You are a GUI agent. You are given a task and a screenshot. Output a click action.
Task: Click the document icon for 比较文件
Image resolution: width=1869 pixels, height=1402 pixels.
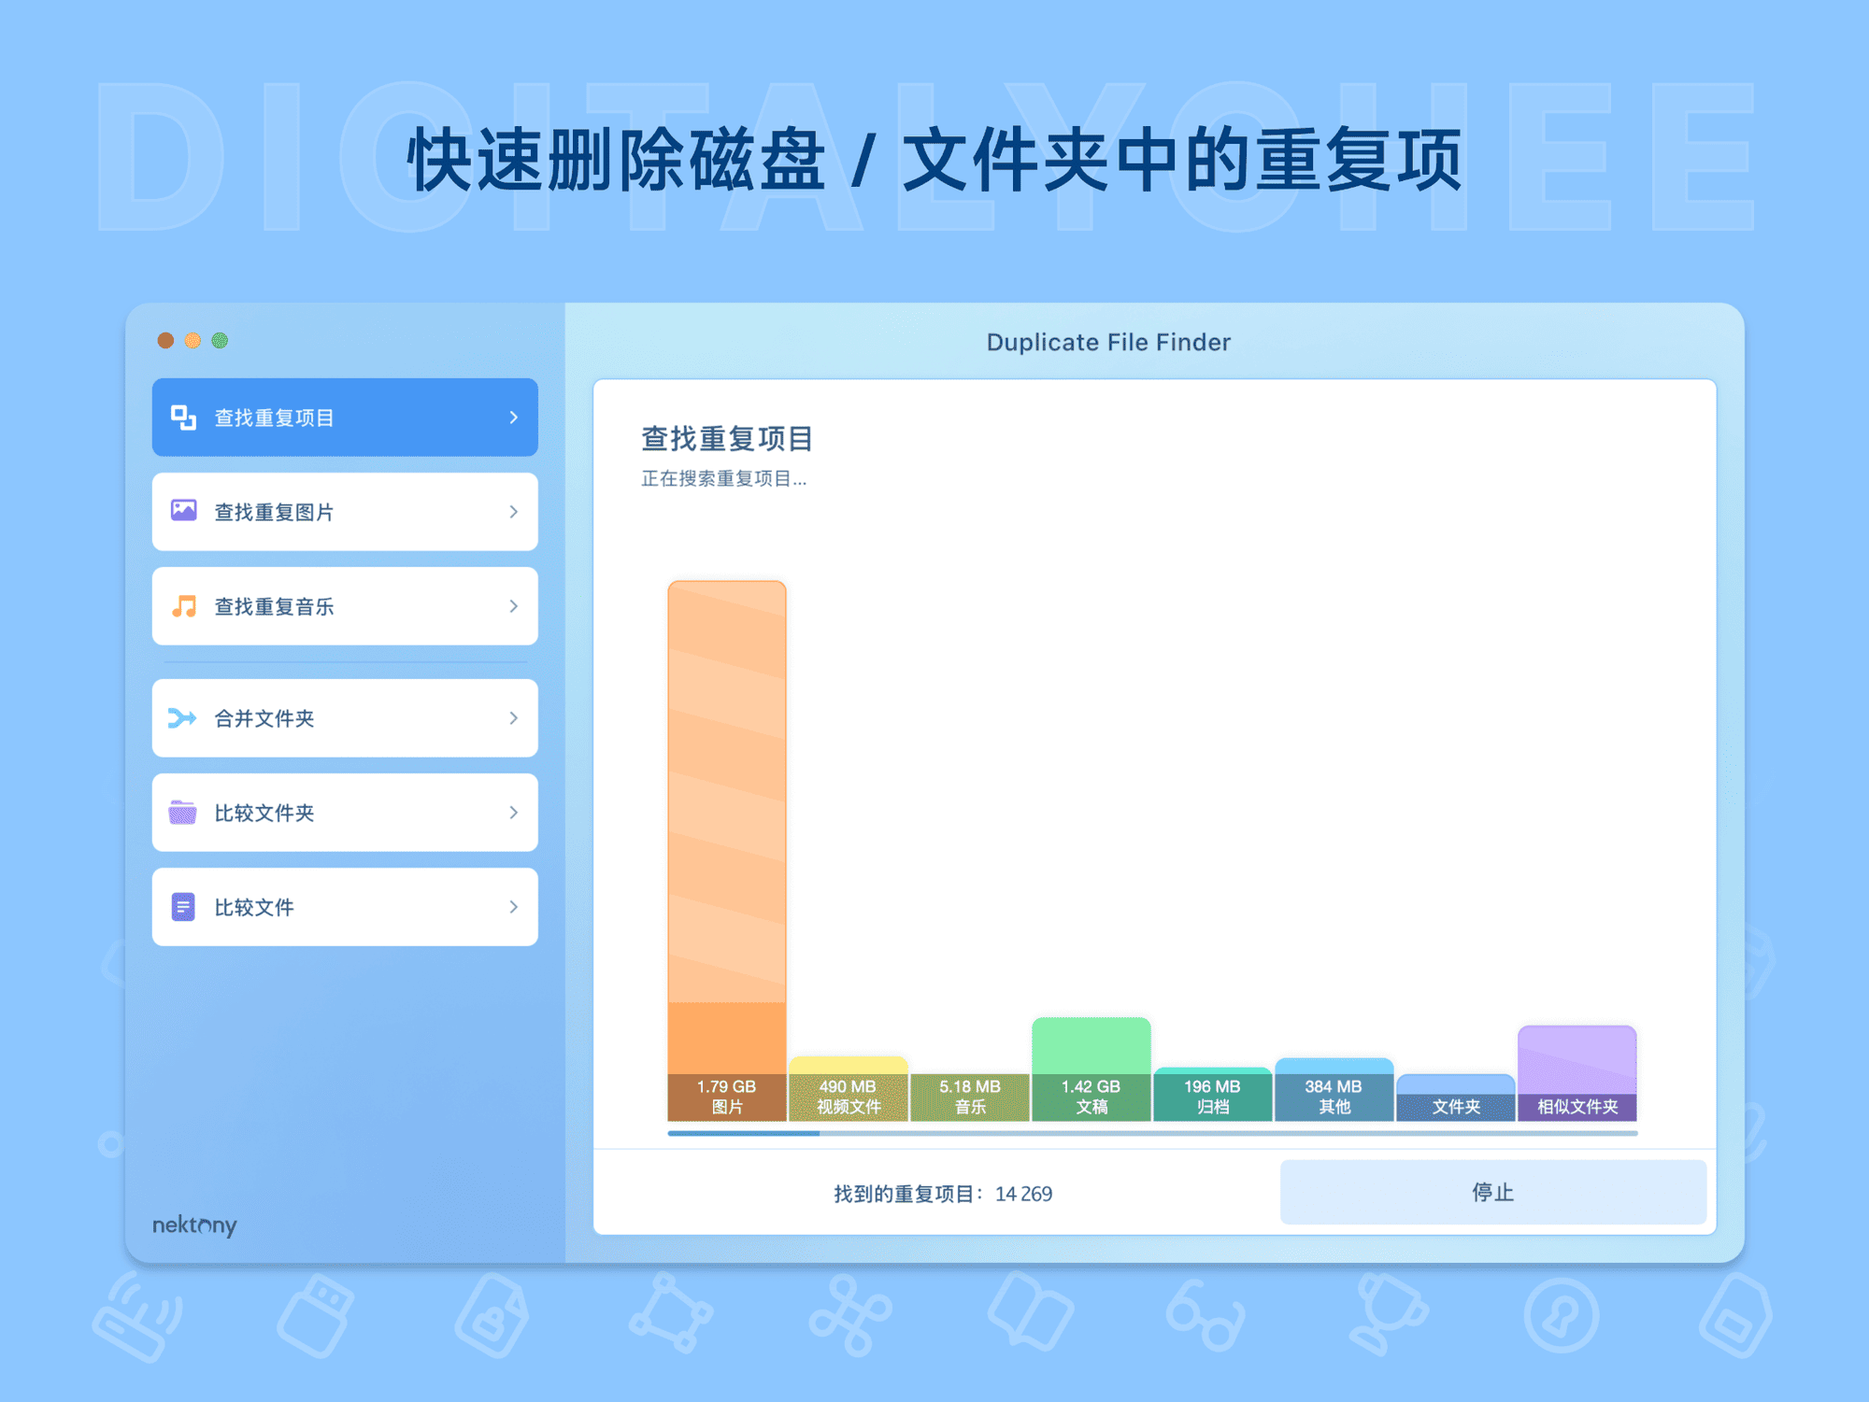pos(183,907)
